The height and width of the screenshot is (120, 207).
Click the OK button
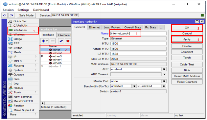187,28
